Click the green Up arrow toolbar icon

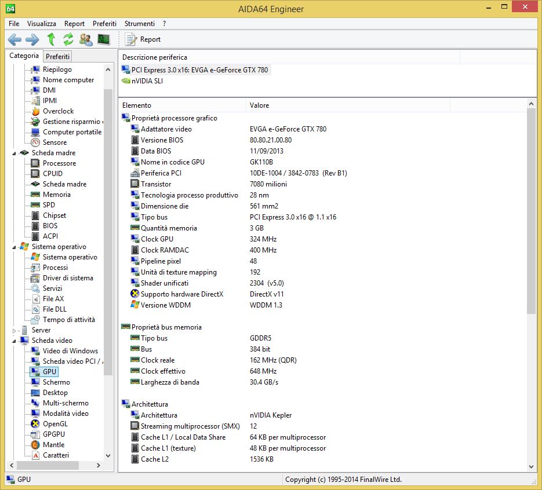pyautogui.click(x=51, y=39)
